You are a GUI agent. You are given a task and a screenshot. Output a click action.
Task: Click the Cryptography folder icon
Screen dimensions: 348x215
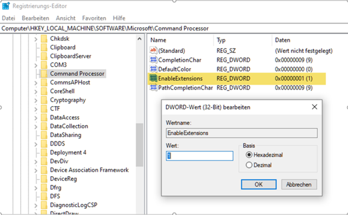44,100
